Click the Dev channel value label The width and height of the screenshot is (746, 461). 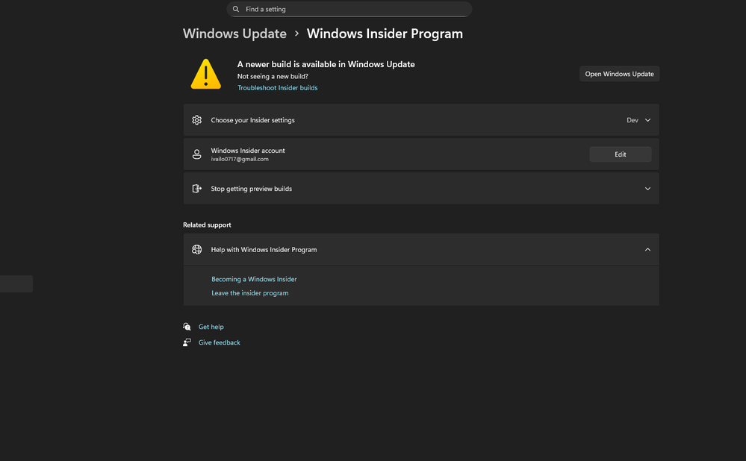(632, 120)
